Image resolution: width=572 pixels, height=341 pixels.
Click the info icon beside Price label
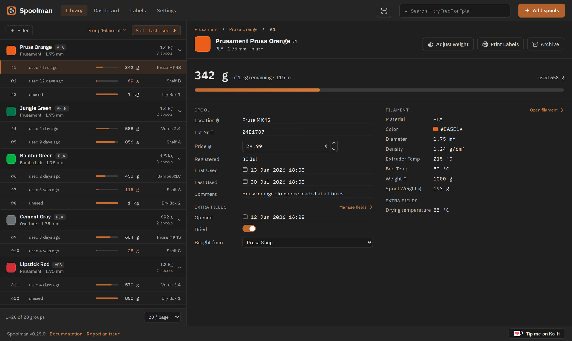coord(209,146)
